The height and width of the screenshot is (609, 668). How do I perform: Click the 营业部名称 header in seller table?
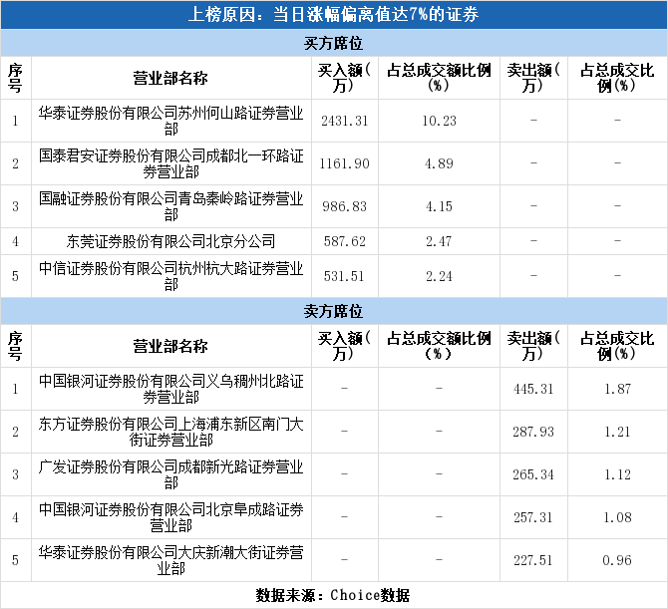(x=170, y=346)
